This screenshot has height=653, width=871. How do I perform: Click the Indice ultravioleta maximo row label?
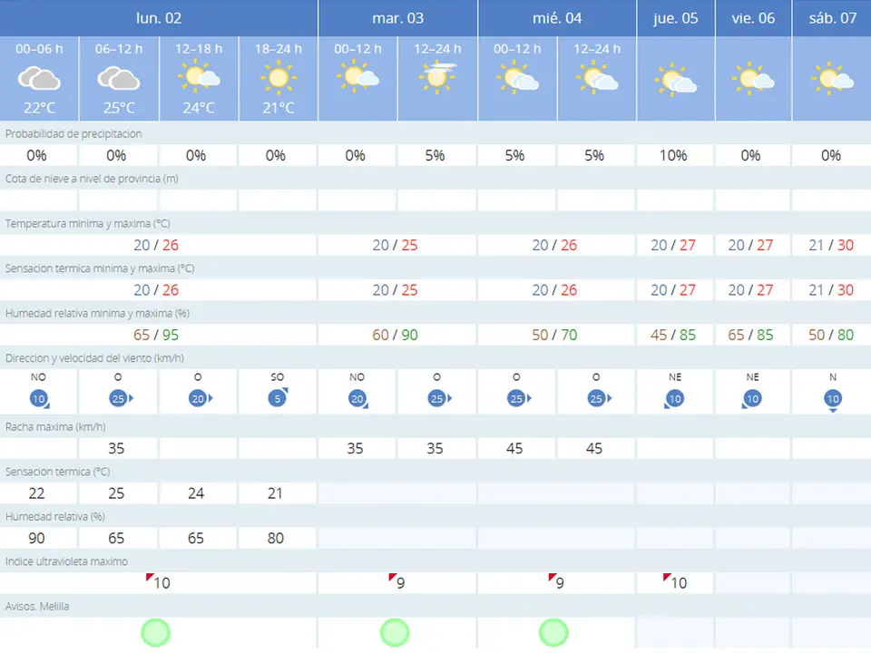[66, 561]
